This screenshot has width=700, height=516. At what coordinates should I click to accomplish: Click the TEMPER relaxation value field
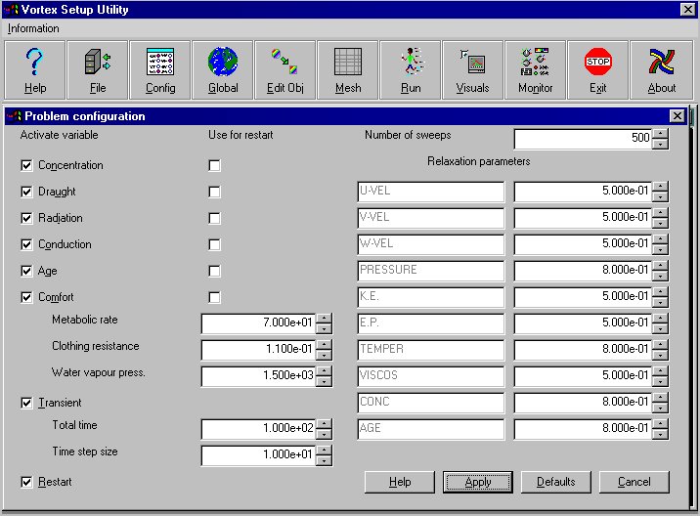tap(583, 350)
